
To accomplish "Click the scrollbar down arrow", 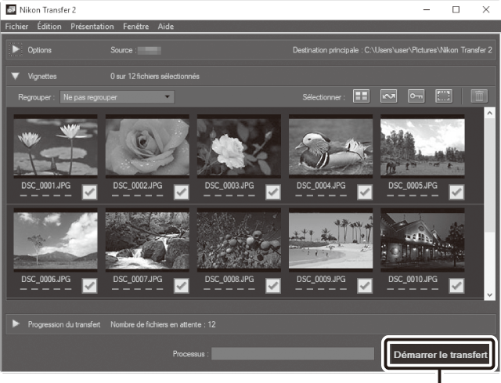I will [489, 294].
